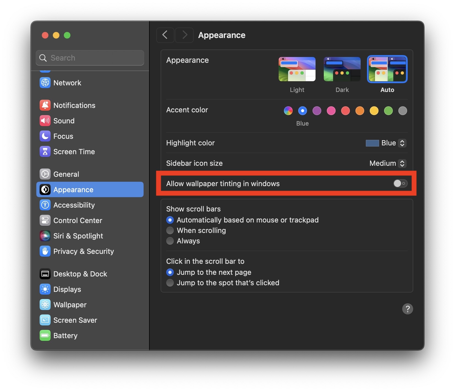This screenshot has width=455, height=391.
Task: Switch to Desktop & Dock settings
Action: coord(80,274)
